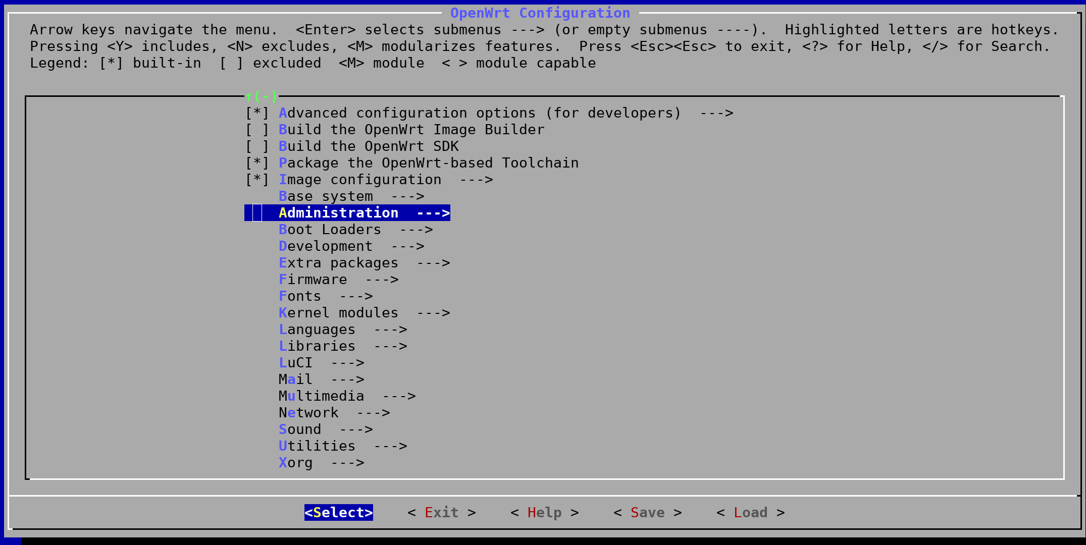Click the Save button

pyautogui.click(x=647, y=513)
